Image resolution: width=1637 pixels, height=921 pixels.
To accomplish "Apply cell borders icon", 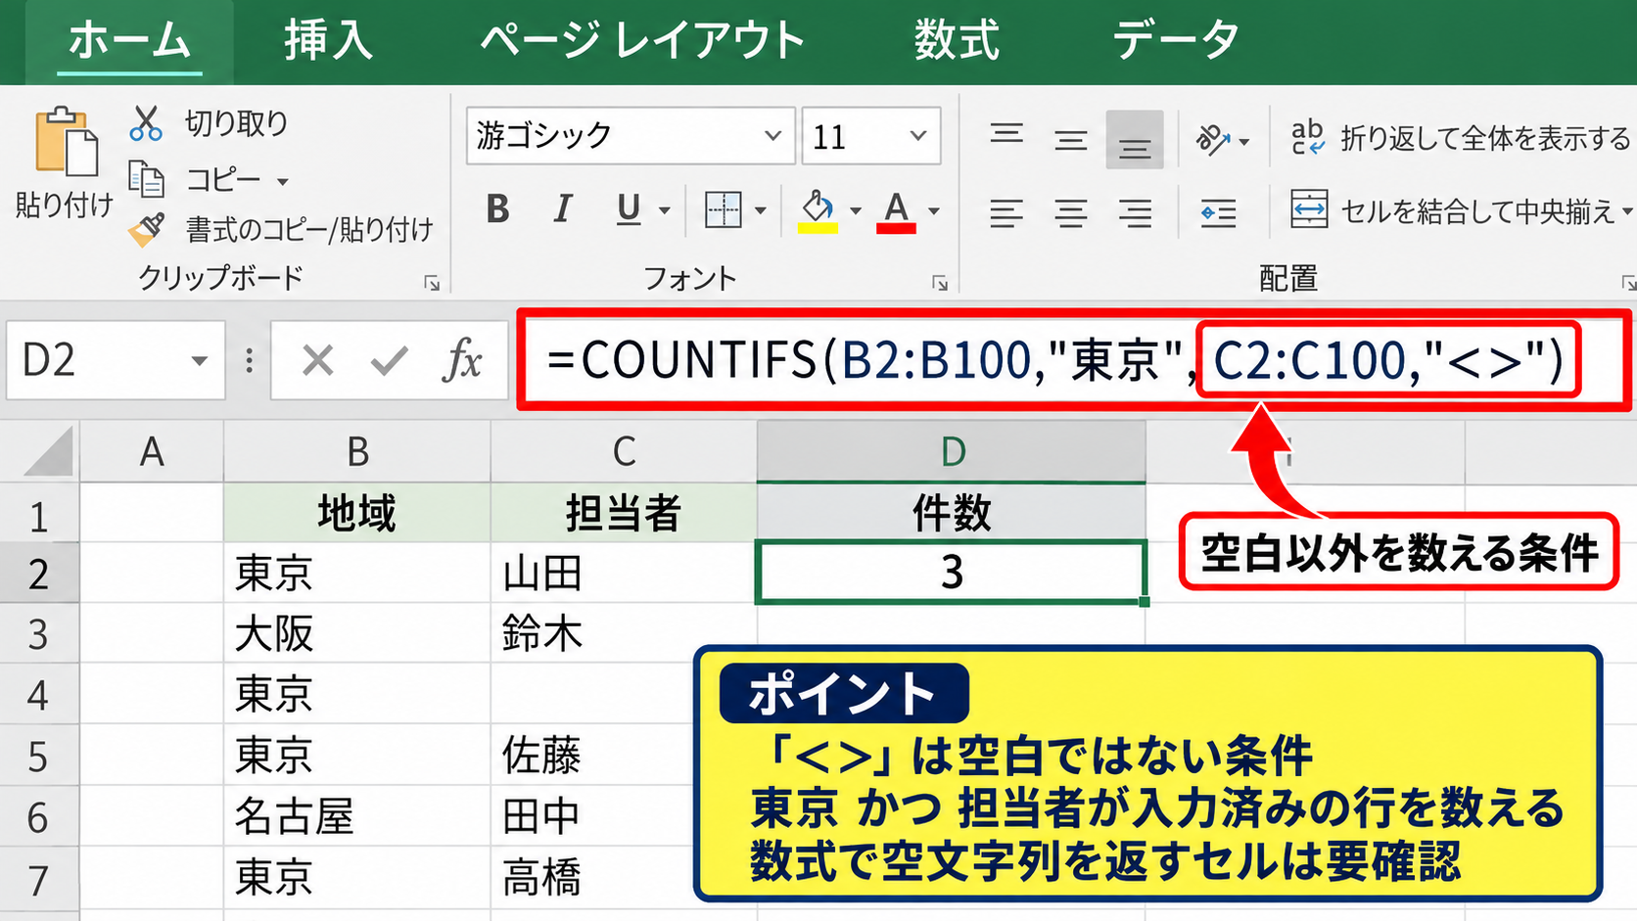I will click(723, 209).
